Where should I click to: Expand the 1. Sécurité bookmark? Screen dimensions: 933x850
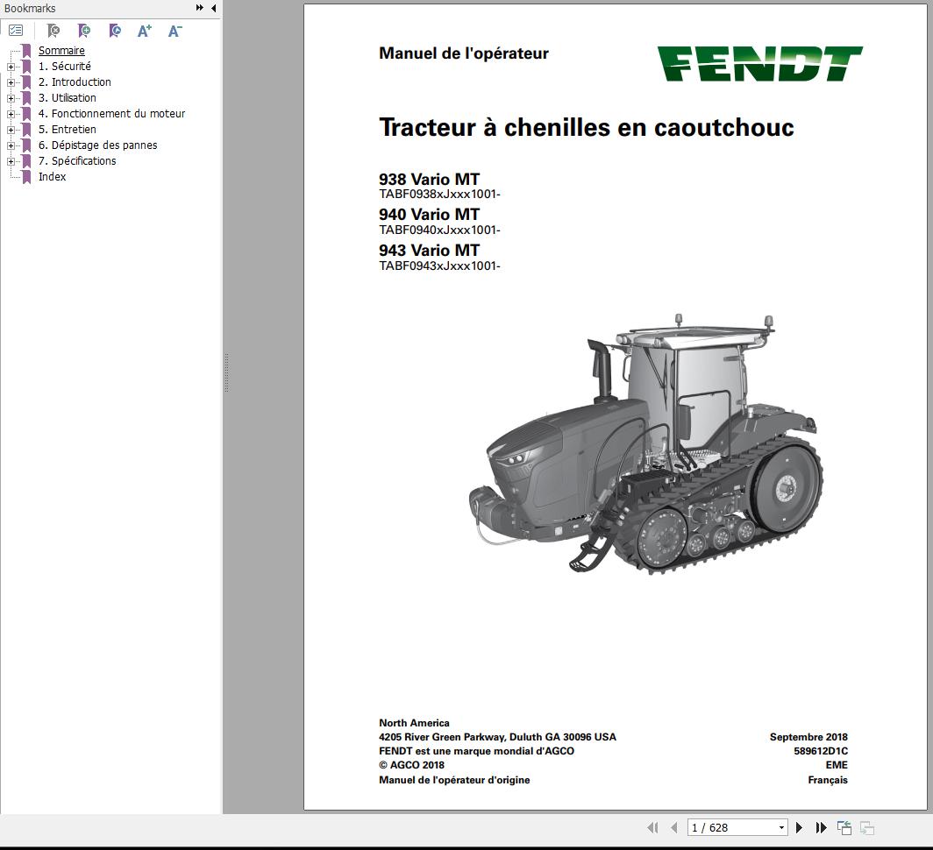(x=11, y=67)
